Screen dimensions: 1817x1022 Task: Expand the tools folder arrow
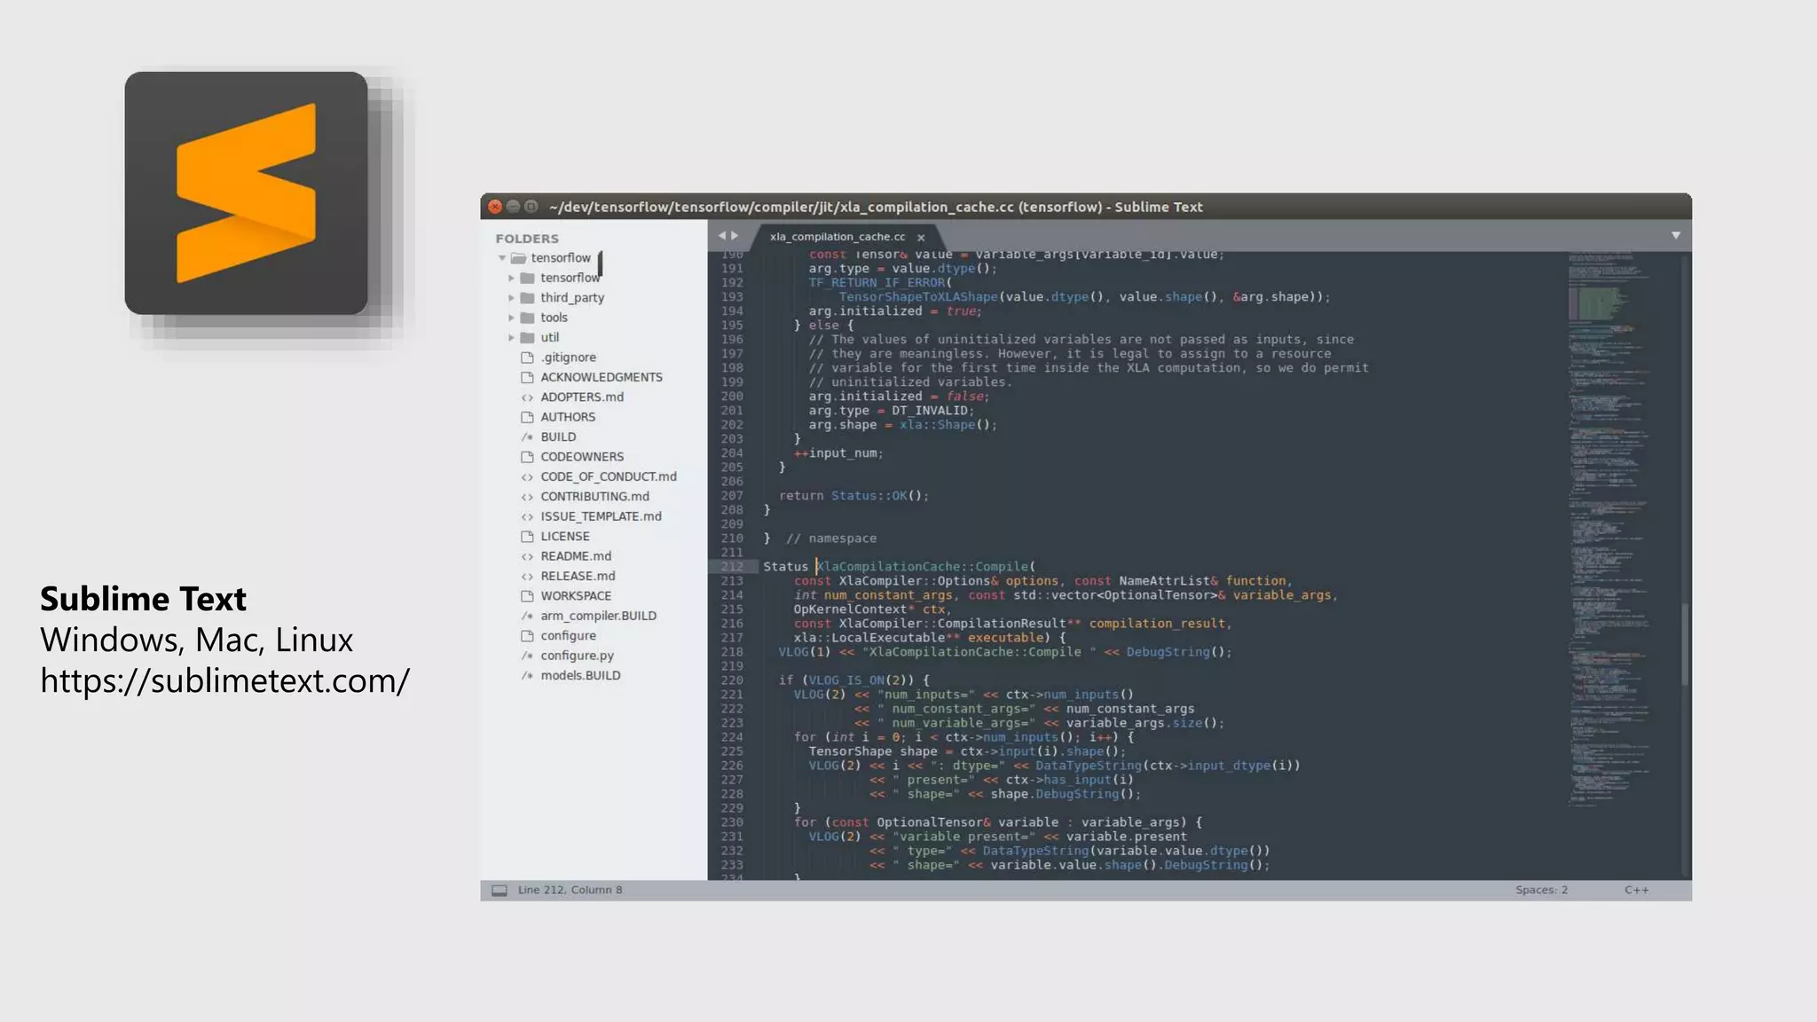click(511, 318)
